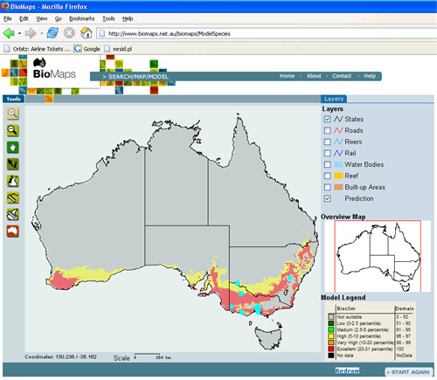Click the yellow High percentile legend swatch
437x380 pixels.
coord(331,336)
